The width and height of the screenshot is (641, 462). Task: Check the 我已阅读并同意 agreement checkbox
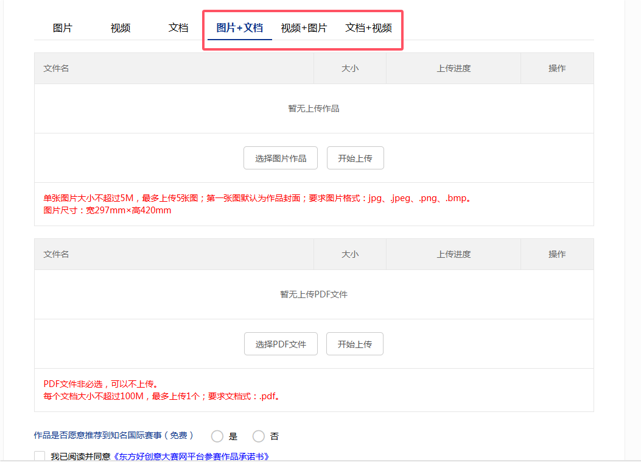39,455
